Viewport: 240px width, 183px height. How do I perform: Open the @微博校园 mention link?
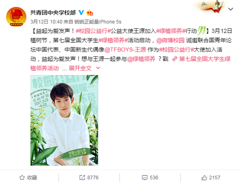pyautogui.click(x=170, y=41)
